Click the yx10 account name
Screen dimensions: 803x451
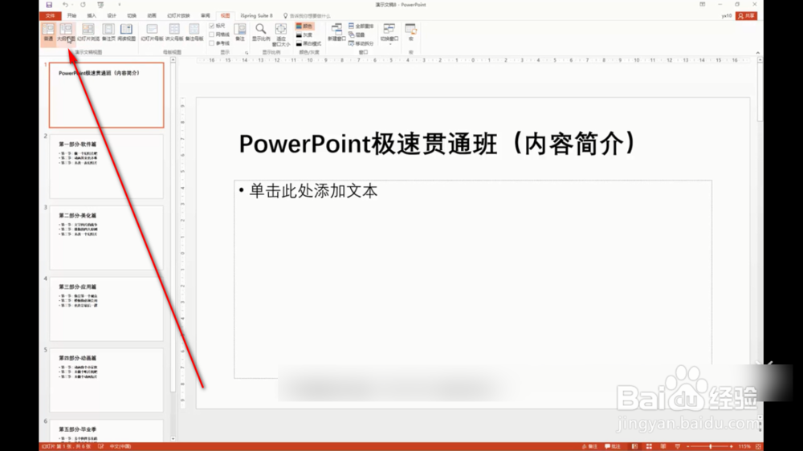pos(726,16)
